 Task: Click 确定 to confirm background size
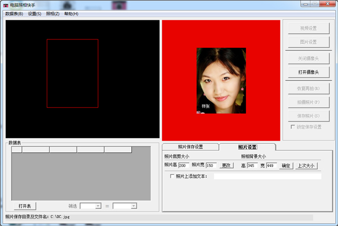click(286, 165)
